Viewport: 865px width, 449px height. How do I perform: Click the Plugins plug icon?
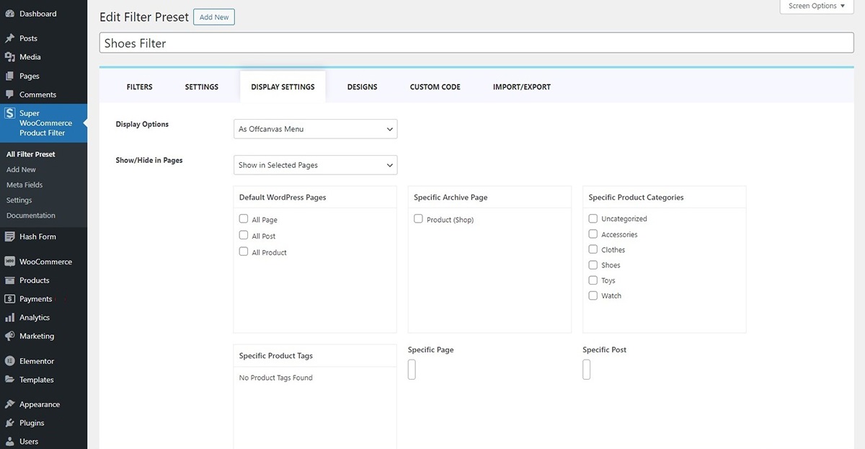coord(9,423)
